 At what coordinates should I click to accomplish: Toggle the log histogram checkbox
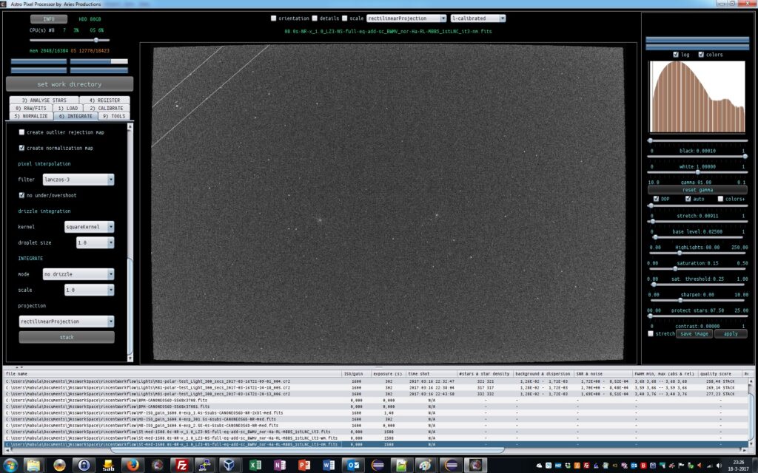coord(676,55)
